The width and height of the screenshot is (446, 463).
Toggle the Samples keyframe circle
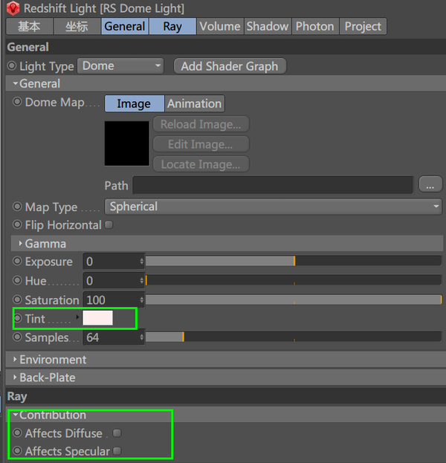(x=17, y=337)
